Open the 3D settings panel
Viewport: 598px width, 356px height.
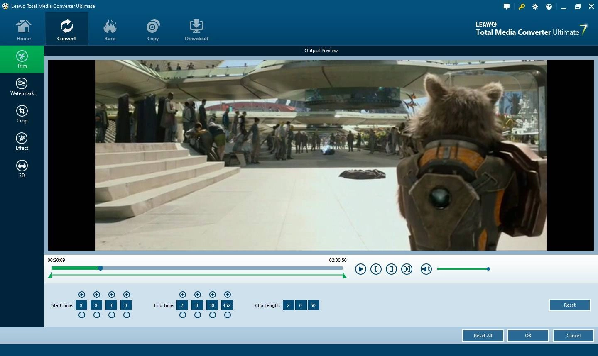(22, 169)
